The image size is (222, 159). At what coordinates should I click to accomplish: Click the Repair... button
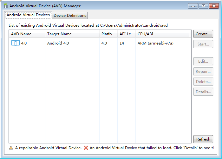click(203, 72)
